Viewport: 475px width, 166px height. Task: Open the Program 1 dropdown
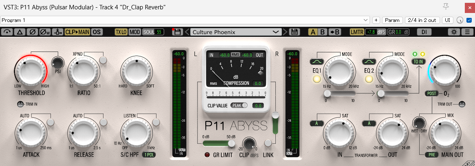coord(185,20)
